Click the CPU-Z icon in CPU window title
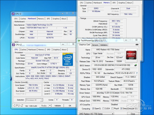Screen dimensions: 154x115 [x=13, y=44]
